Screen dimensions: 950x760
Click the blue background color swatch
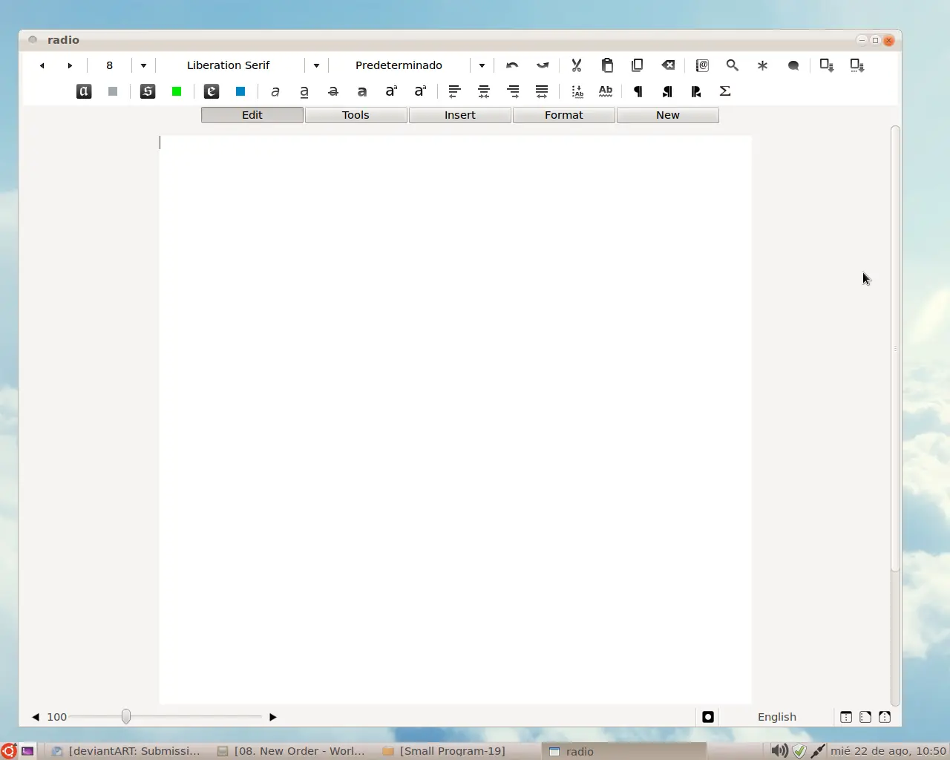tap(240, 91)
